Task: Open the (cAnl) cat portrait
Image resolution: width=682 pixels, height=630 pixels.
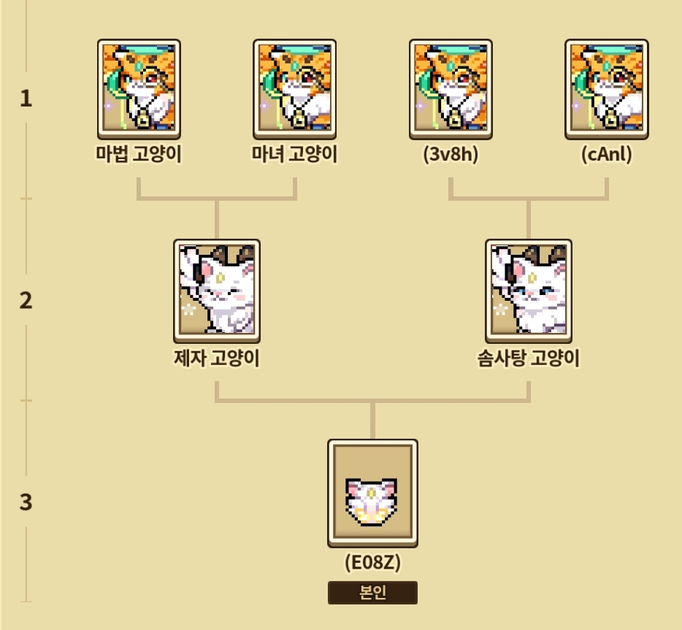Action: tap(606, 89)
